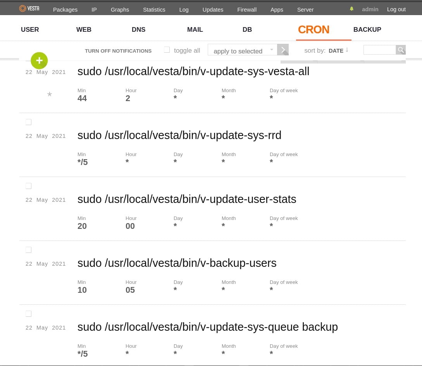Viewport: 422px width, 366px height.
Task: Open the Updates page
Action: [x=213, y=10]
